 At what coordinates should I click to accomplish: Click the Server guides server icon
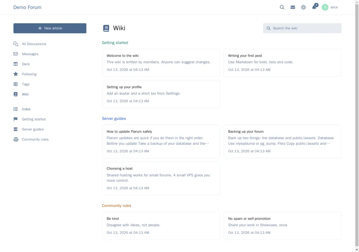[x=15, y=129]
